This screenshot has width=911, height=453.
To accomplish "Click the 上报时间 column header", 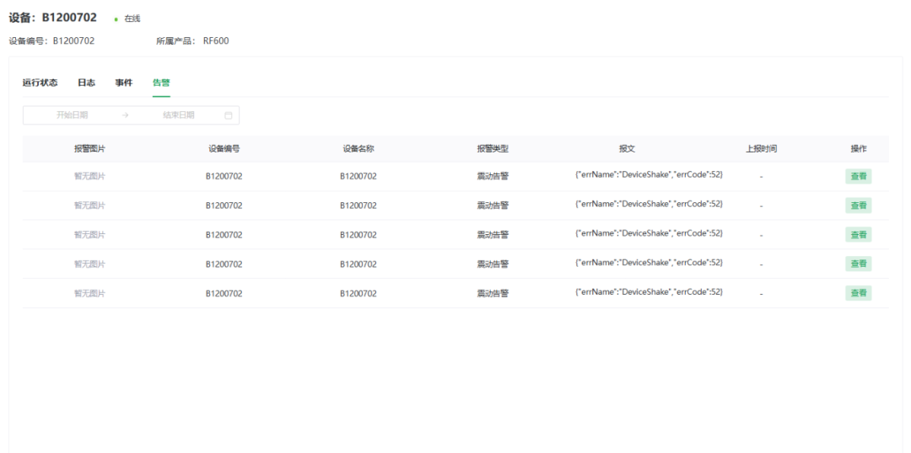I will coord(761,149).
